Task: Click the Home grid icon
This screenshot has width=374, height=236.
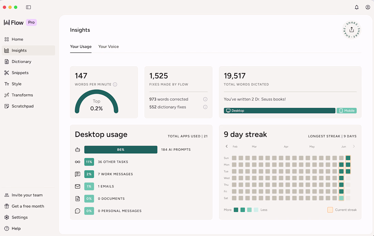Action: (7, 39)
